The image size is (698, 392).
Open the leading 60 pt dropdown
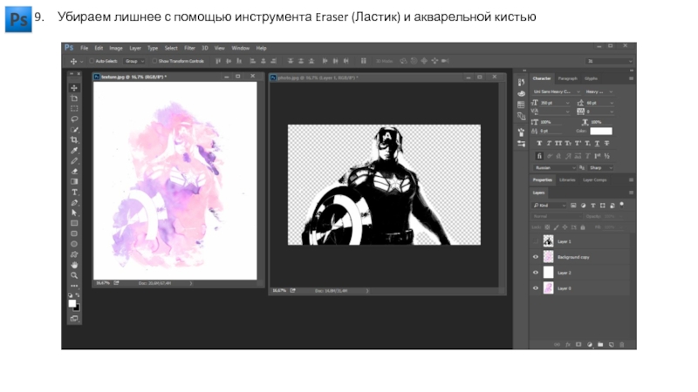[x=599, y=103]
